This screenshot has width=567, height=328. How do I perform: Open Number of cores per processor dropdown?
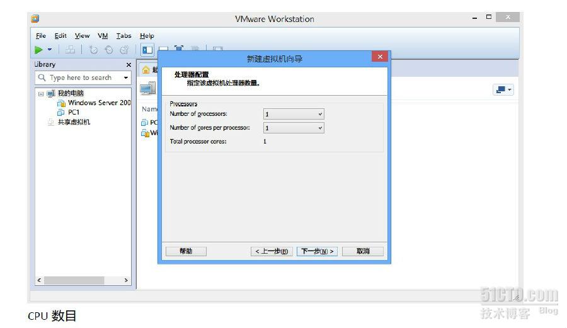(x=294, y=128)
